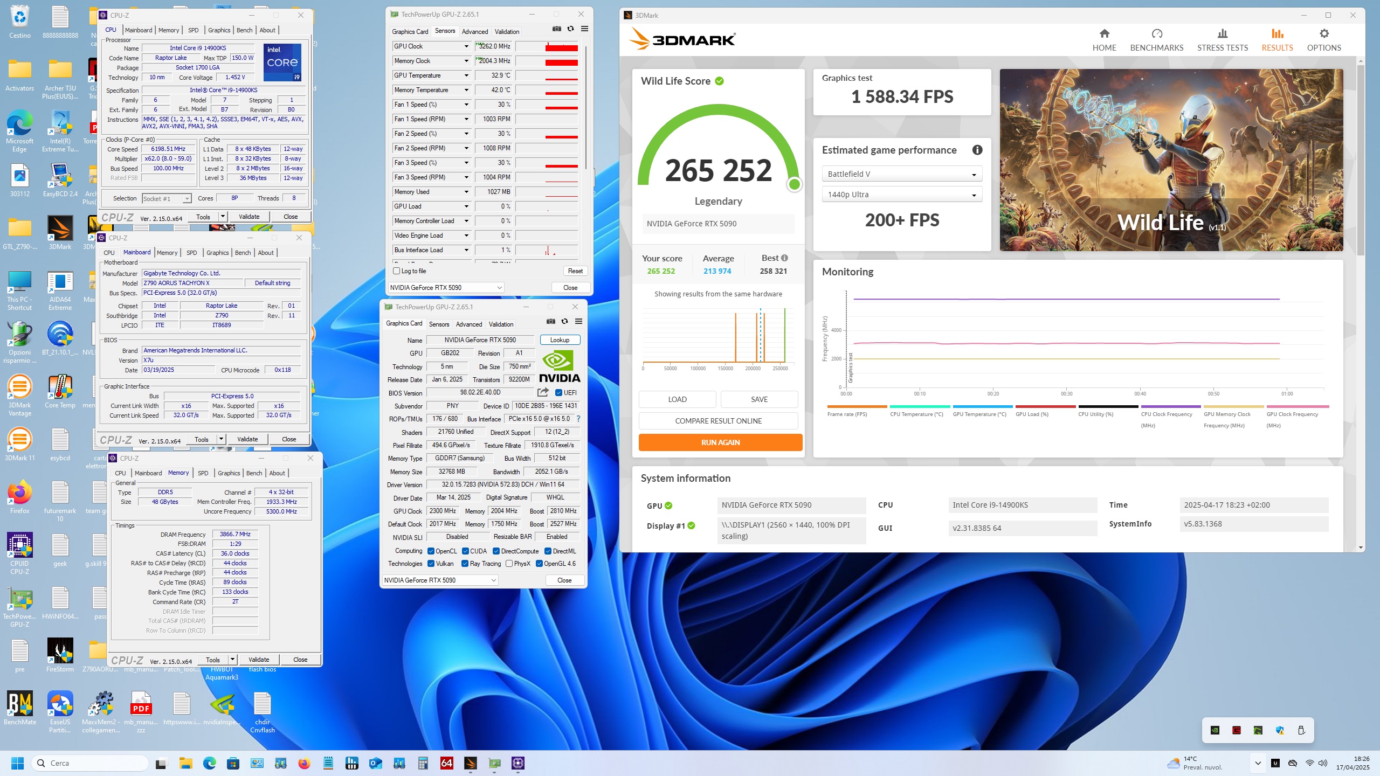Expand Memory Temperature sensor dropdown
The image size is (1380, 776).
click(466, 90)
